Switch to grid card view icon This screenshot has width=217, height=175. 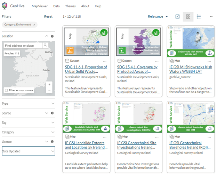click(188, 17)
